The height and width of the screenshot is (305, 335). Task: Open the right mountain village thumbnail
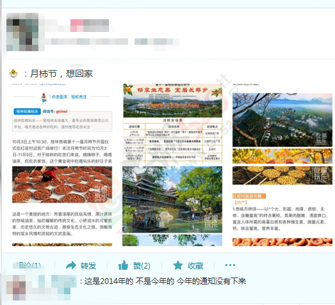point(282,120)
